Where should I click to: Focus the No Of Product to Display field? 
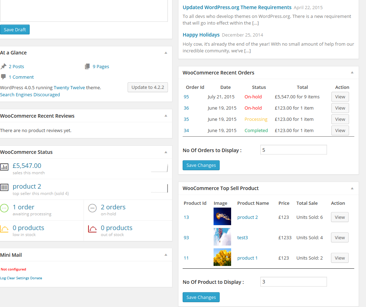(x=293, y=282)
